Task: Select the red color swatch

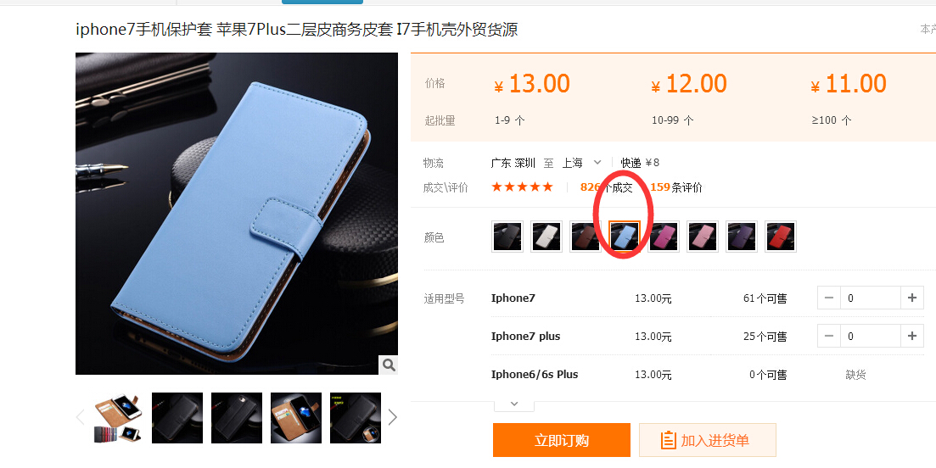Action: coord(780,237)
